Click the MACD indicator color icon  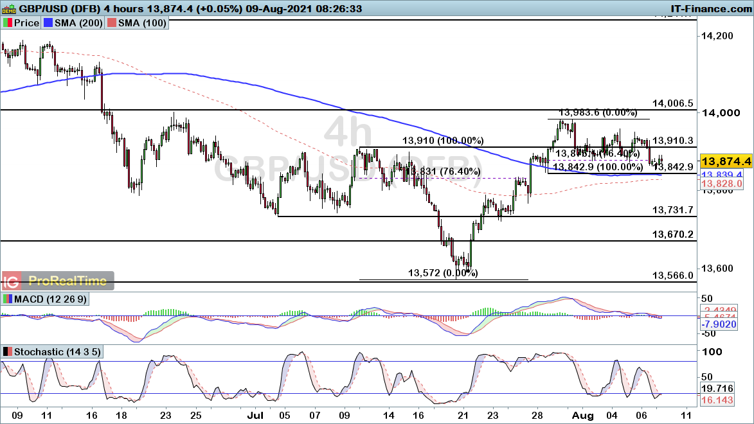(x=8, y=299)
